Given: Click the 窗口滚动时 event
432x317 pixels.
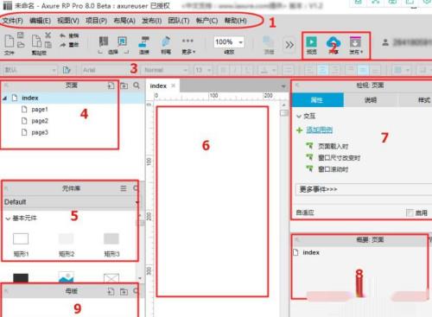Looking at the screenshot, I should pyautogui.click(x=334, y=169).
